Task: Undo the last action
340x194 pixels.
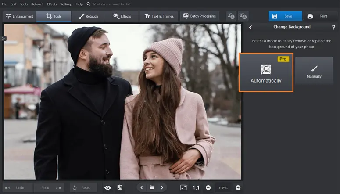Action: pyautogui.click(x=18, y=188)
